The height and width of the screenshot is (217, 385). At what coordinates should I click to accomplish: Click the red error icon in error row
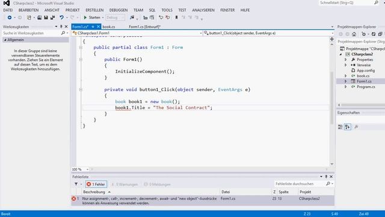[73, 198]
